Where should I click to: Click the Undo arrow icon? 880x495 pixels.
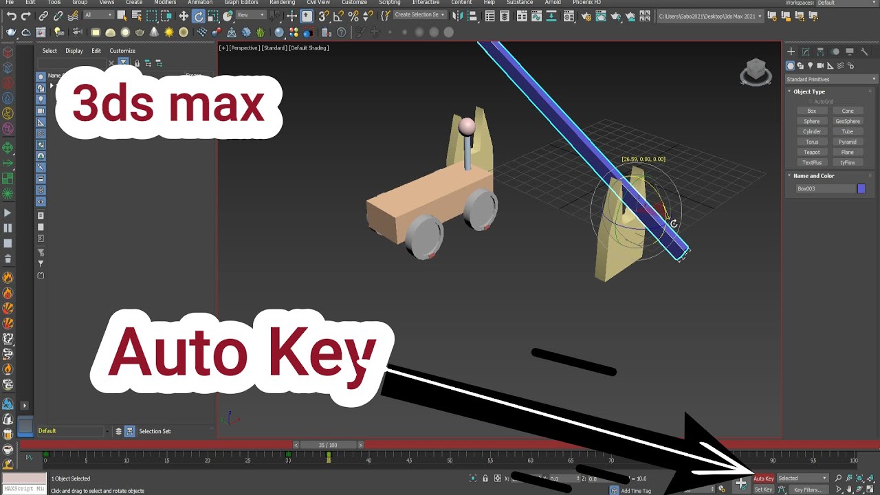(x=12, y=16)
